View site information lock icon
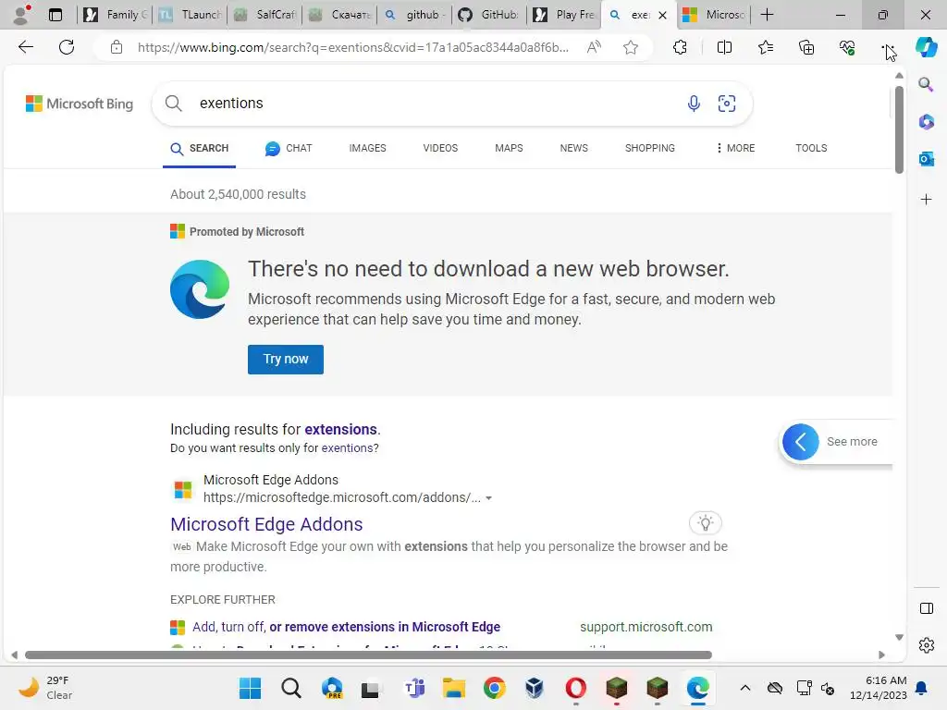 117,47
